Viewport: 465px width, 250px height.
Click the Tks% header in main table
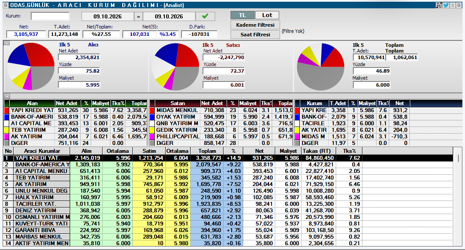(x=349, y=151)
